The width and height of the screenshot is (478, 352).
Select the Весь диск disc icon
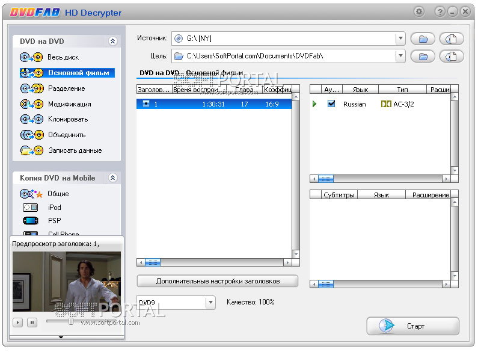point(31,57)
